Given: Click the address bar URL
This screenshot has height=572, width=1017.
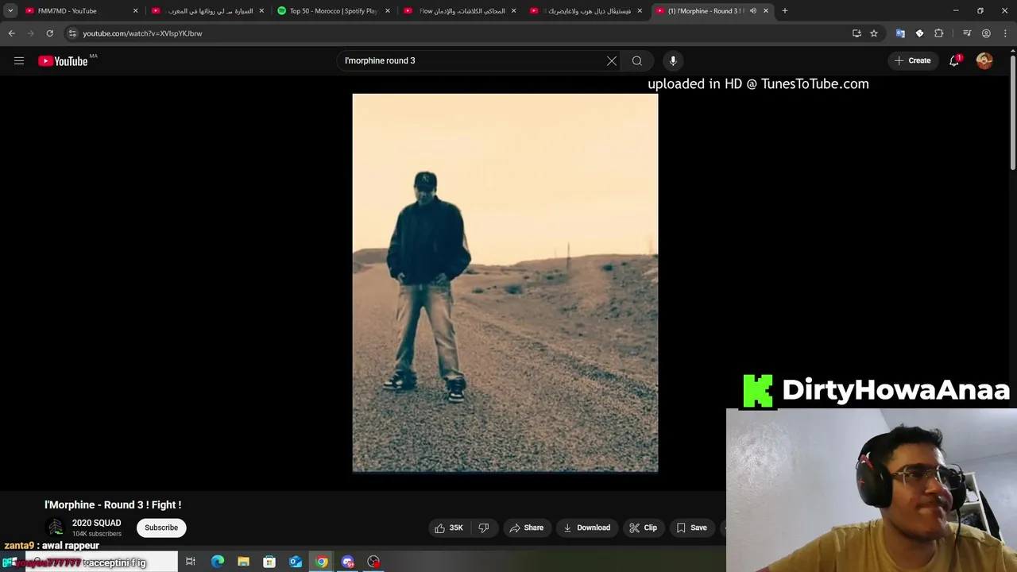Looking at the screenshot, I should coord(142,33).
